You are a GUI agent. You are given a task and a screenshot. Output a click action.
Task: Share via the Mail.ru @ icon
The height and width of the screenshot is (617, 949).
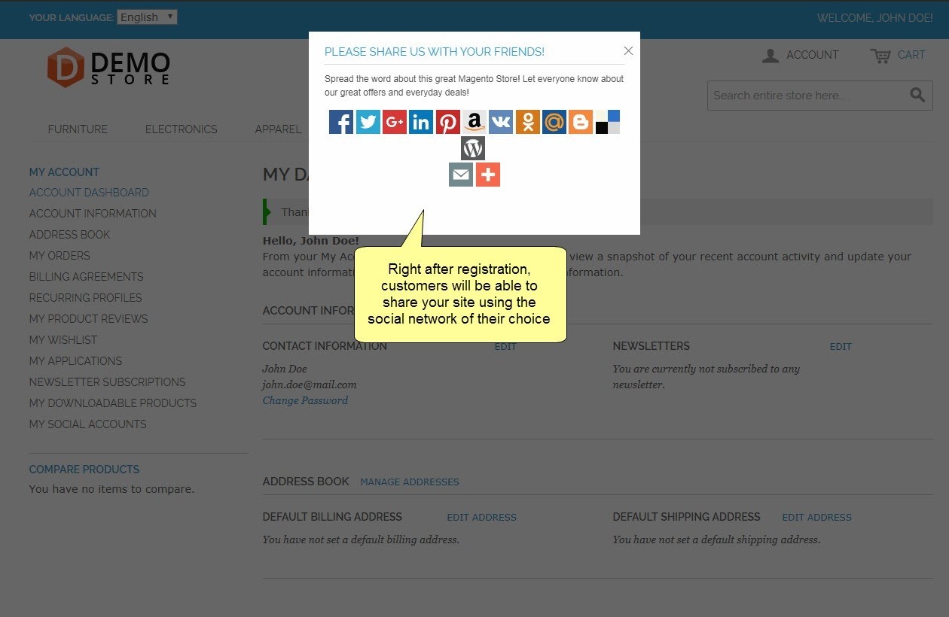pyautogui.click(x=554, y=122)
